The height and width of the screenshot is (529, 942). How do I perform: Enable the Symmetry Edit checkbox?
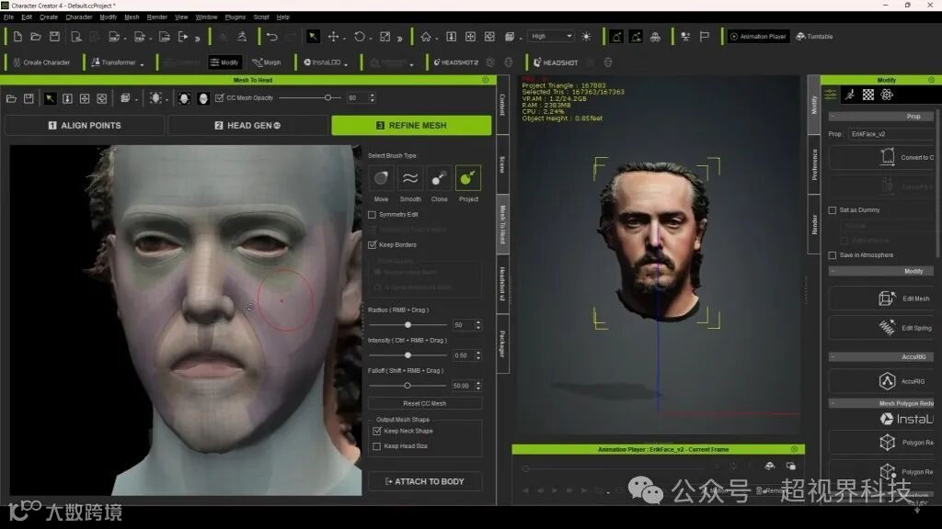point(372,215)
